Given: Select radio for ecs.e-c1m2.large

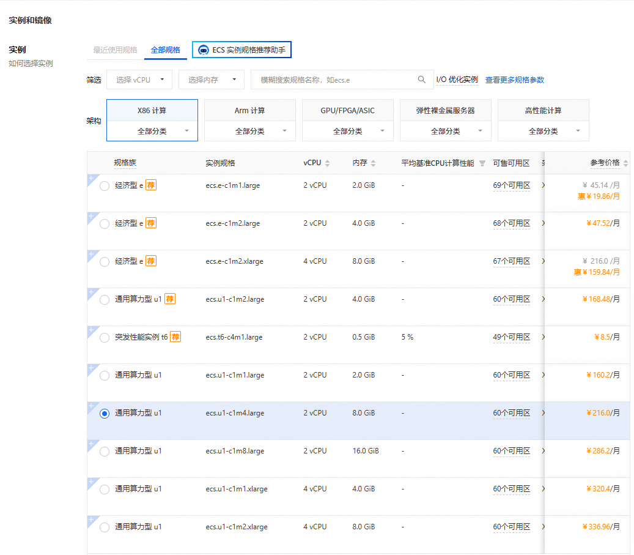Looking at the screenshot, I should 105,224.
